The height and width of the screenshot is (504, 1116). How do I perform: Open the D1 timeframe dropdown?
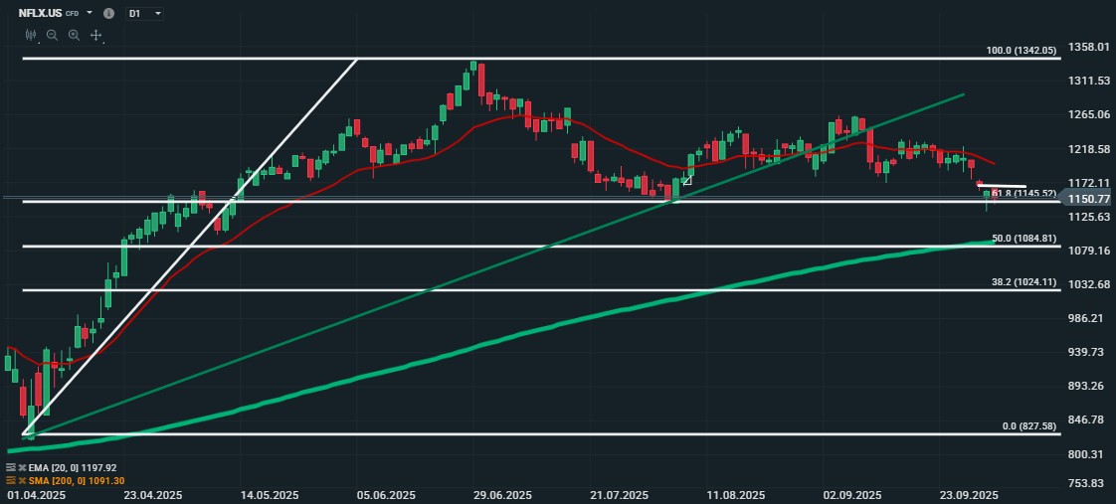point(145,14)
